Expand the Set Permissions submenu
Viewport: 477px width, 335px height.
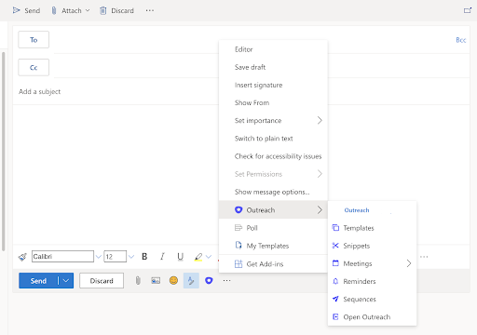[x=273, y=174]
